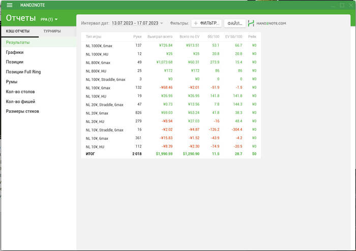This screenshot has height=251, width=356.
Task: Switch to the КЭШ ОТЧЕТЫ tab
Action: [18, 31]
